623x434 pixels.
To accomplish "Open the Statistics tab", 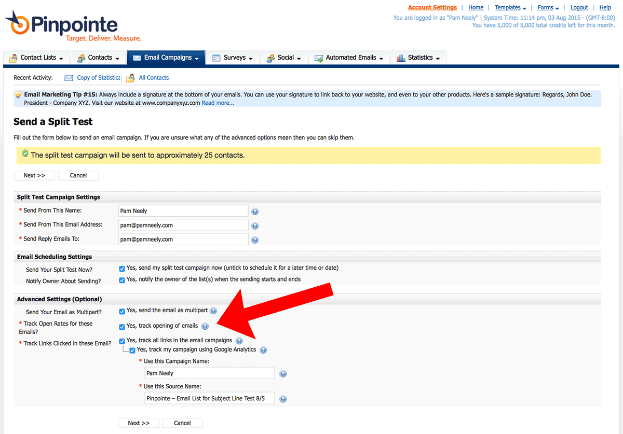I will coord(418,58).
